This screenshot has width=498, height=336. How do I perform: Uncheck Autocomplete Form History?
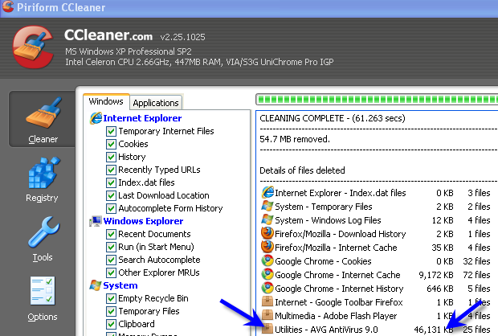[111, 208]
